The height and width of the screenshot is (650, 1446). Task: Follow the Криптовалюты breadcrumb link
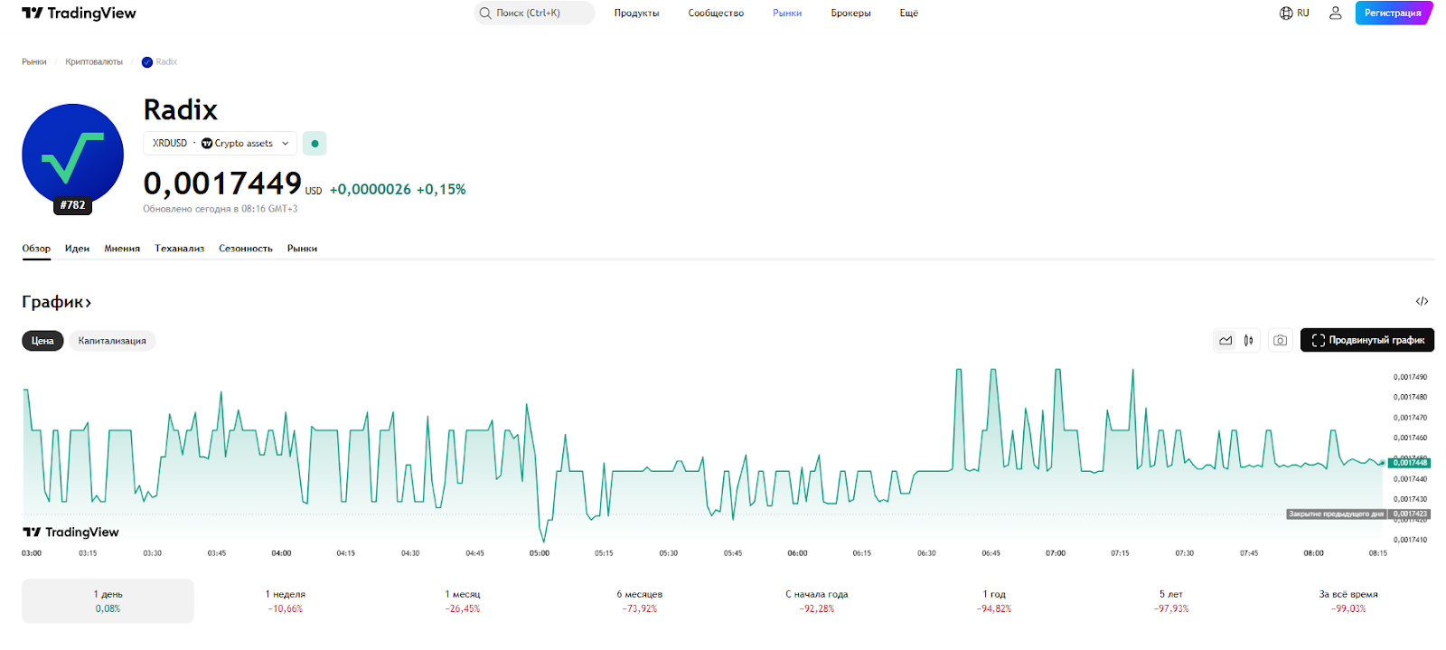94,62
